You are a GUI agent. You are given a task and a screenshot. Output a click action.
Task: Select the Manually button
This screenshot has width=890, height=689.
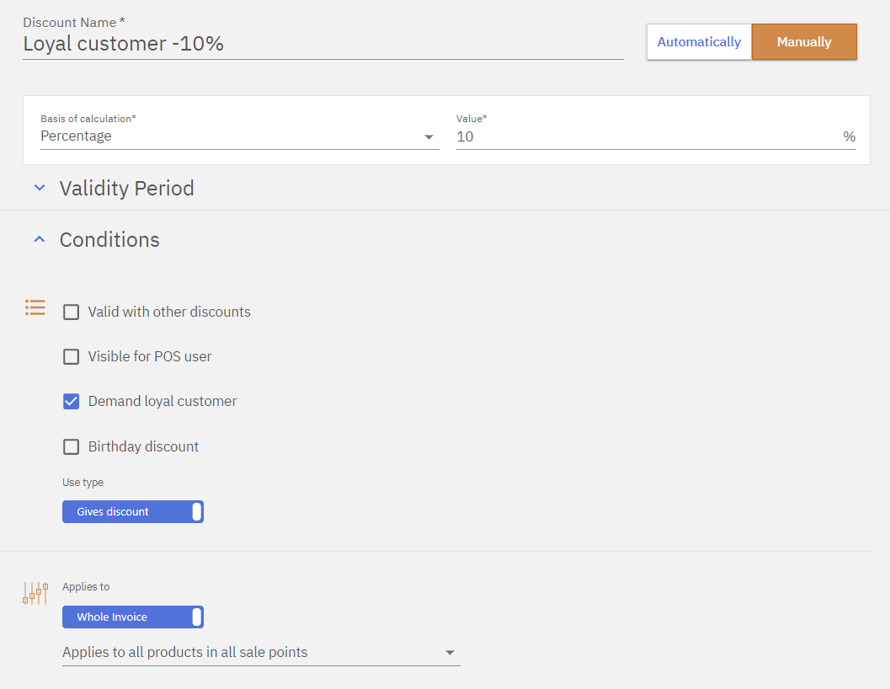tap(804, 42)
